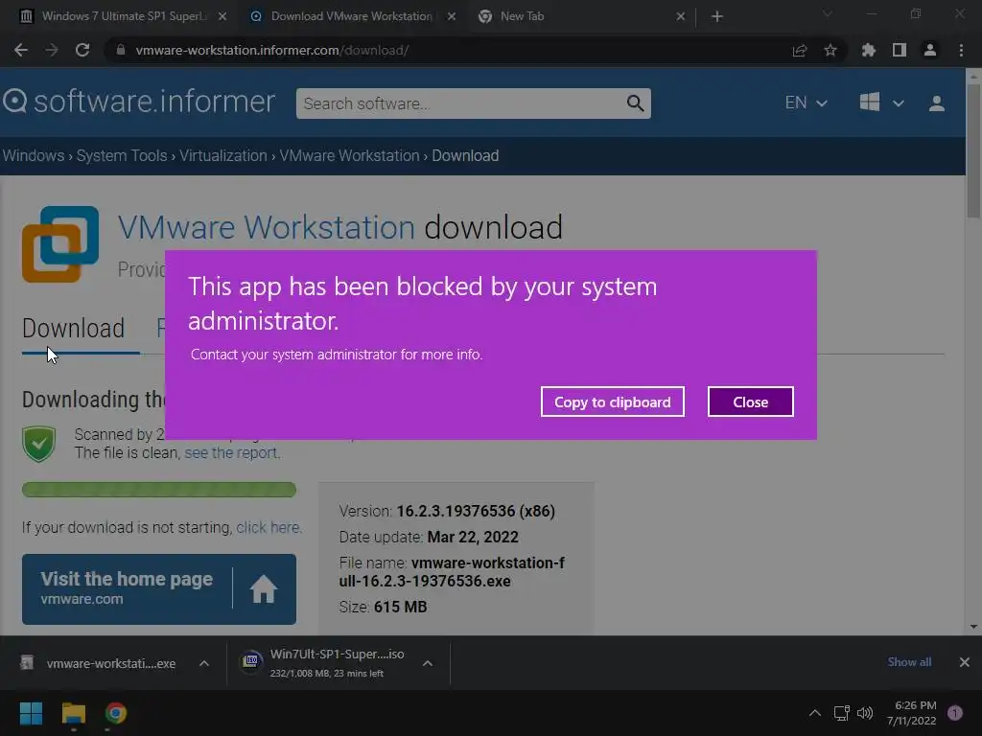
Task: Click the 615 MB file size text
Action: 400,607
